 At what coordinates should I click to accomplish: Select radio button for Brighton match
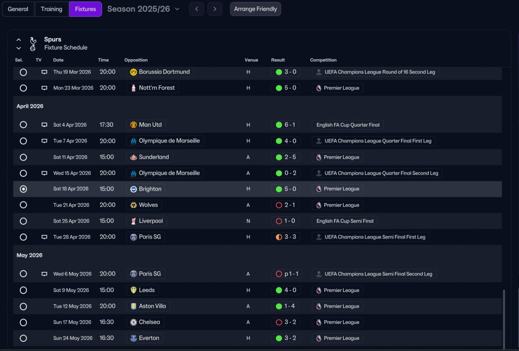point(23,189)
